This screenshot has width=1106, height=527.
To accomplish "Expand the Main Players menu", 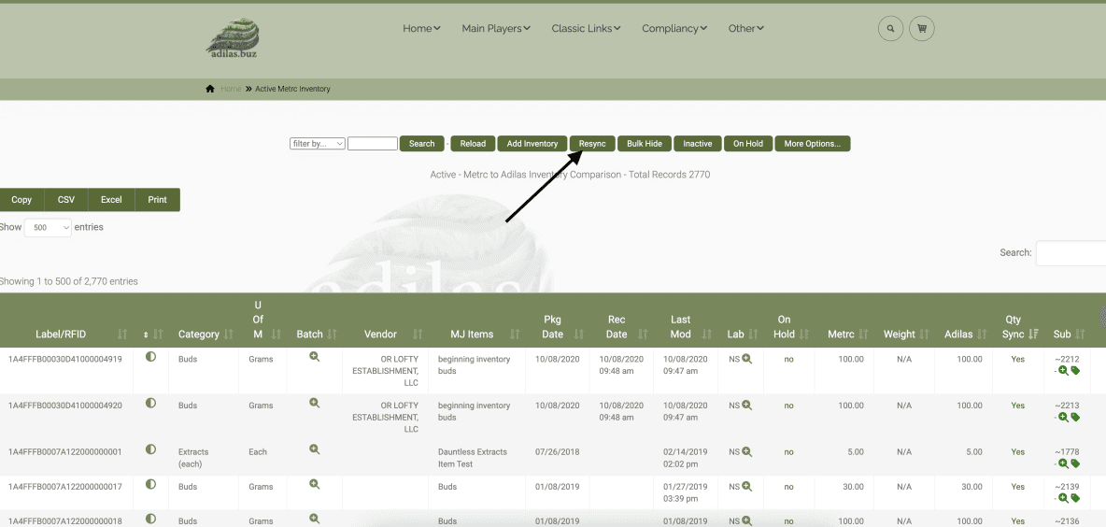I will click(x=496, y=28).
